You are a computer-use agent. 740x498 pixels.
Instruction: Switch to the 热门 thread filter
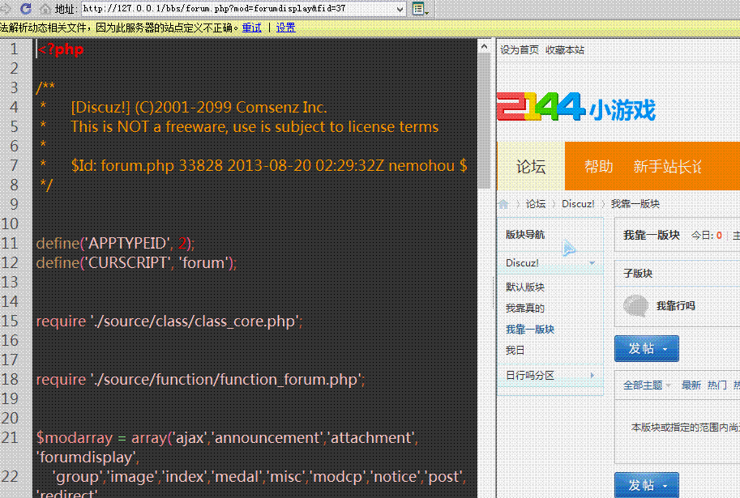tap(716, 385)
